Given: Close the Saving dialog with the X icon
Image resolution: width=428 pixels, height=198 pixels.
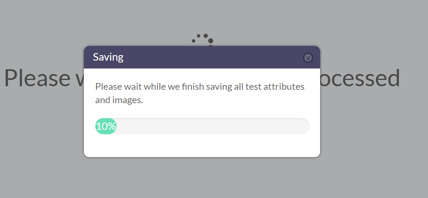Looking at the screenshot, I should click(308, 58).
